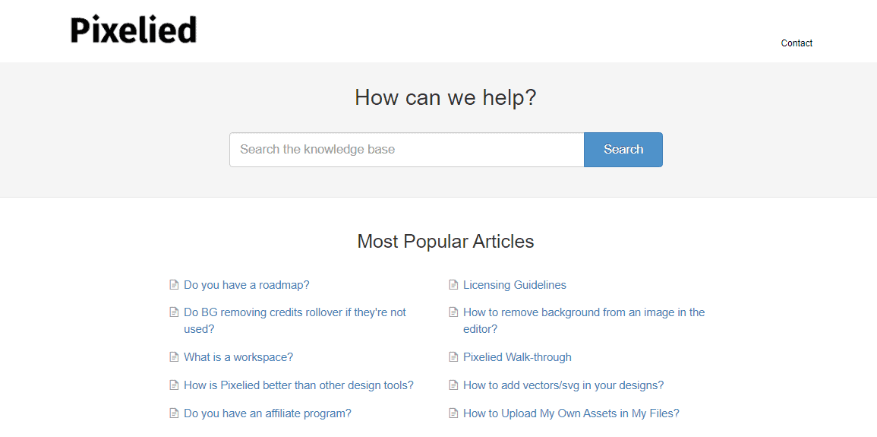Image resolution: width=877 pixels, height=437 pixels.
Task: Open the Licensing Guidelines article
Action: click(x=514, y=285)
